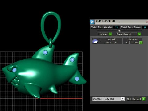Click the green arrow beside Save Report
This screenshot has height=111, width=148.
(139, 34)
